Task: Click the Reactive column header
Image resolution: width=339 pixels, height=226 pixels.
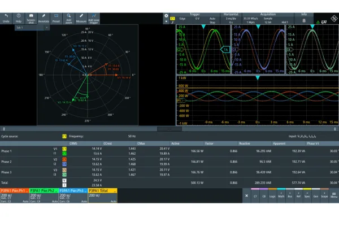Action: (x=254, y=144)
